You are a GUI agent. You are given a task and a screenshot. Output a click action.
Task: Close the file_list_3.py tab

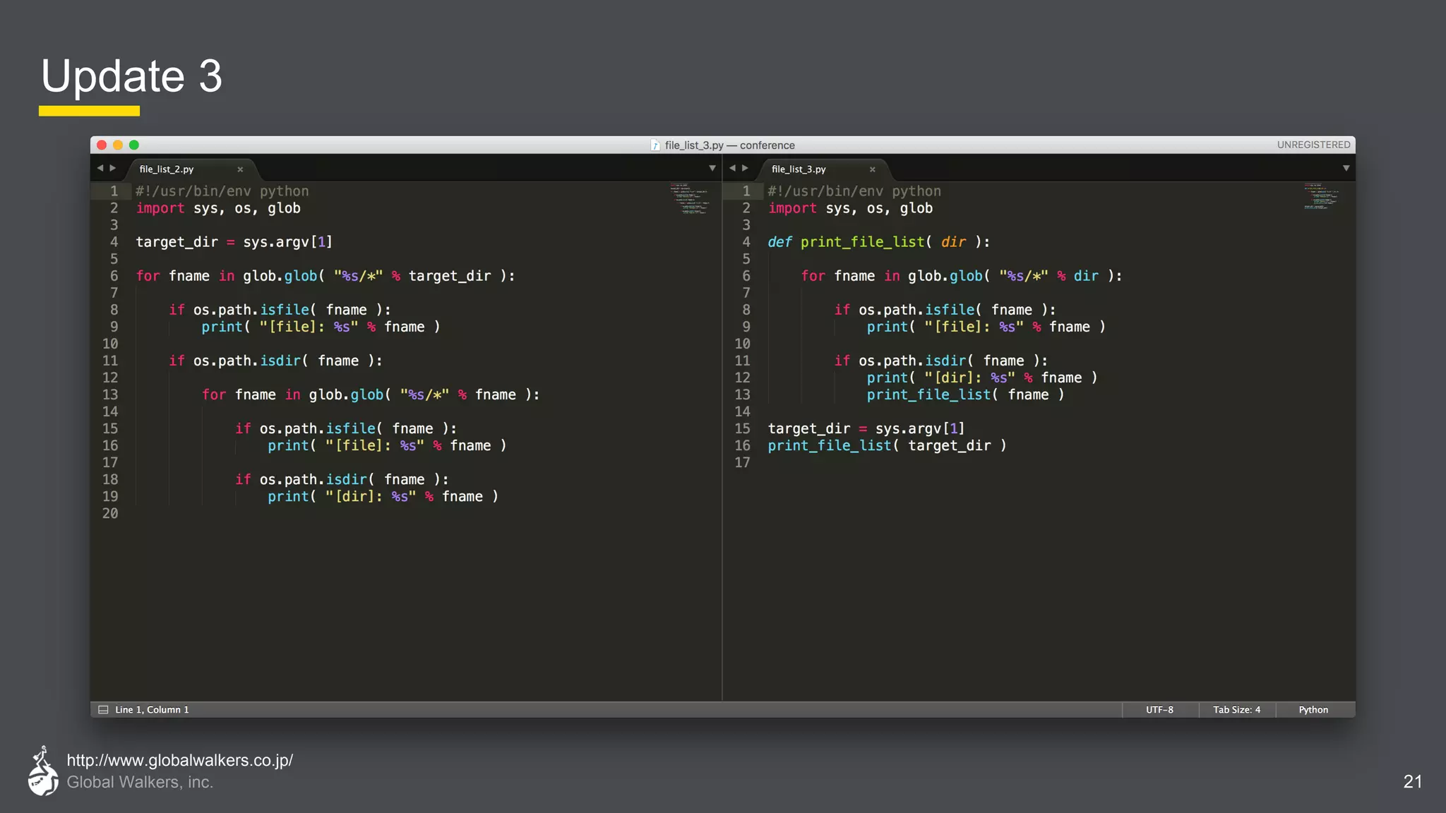point(872,169)
